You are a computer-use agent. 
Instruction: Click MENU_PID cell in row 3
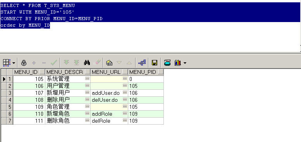pos(146,93)
